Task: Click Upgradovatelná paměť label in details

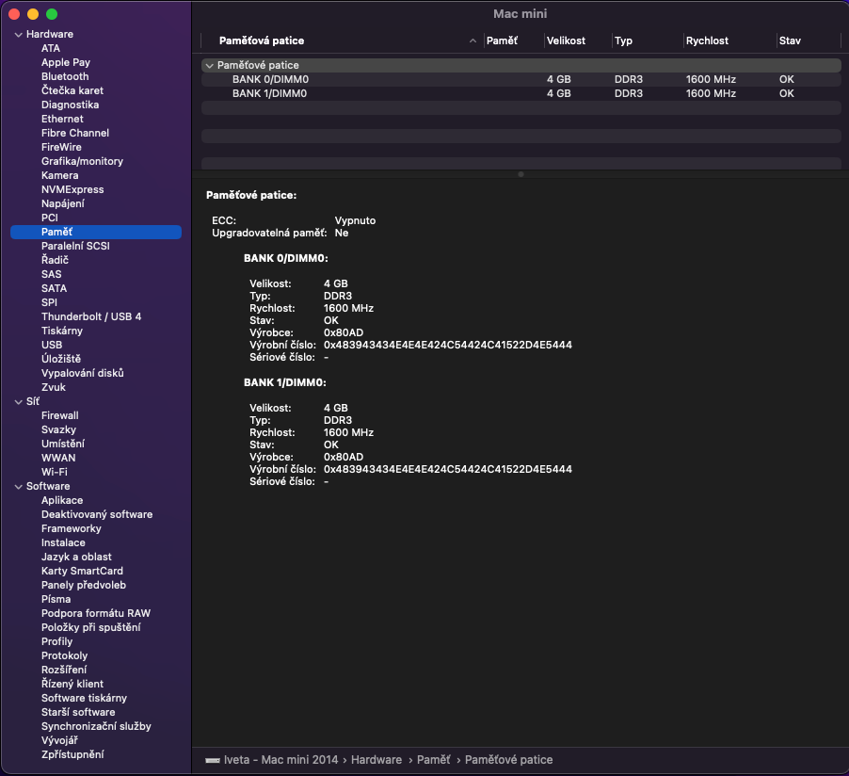Action: (269, 233)
